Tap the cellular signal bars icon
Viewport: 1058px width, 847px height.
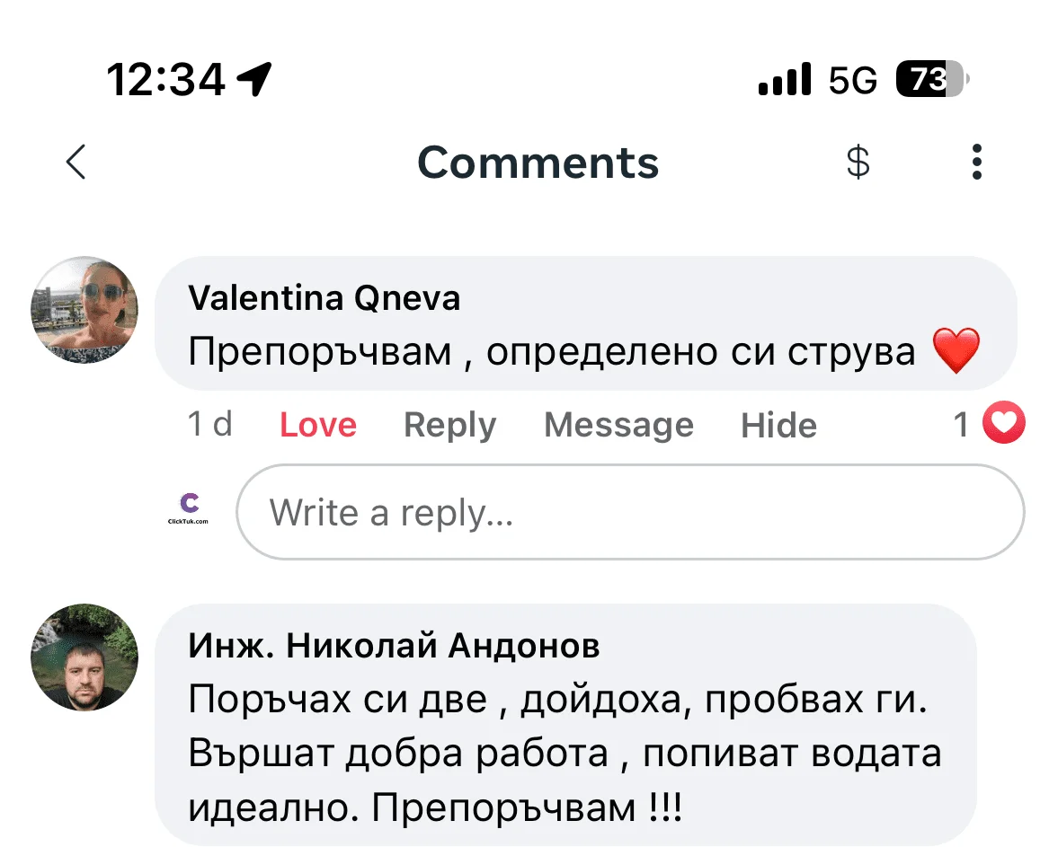click(784, 81)
